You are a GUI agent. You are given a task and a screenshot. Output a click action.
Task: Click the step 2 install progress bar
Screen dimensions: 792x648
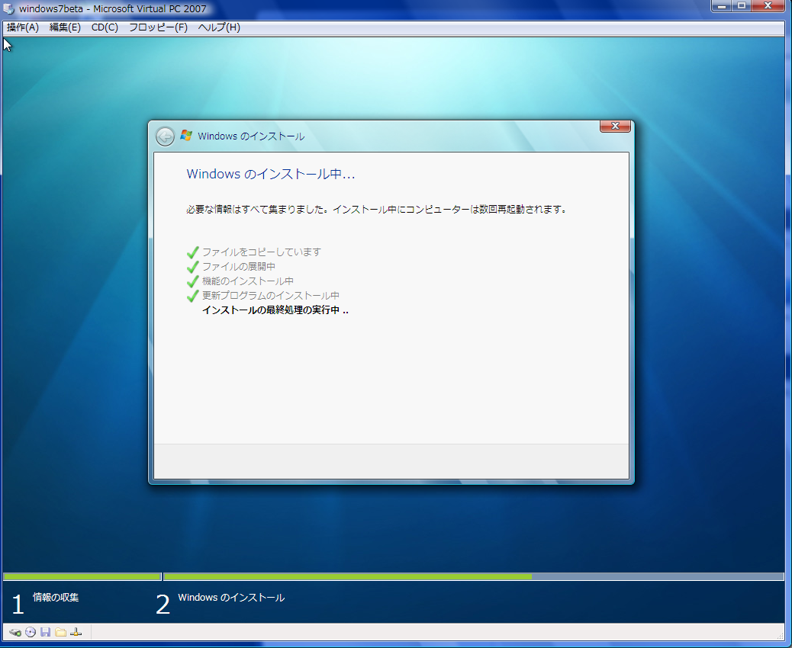pyautogui.click(x=473, y=576)
